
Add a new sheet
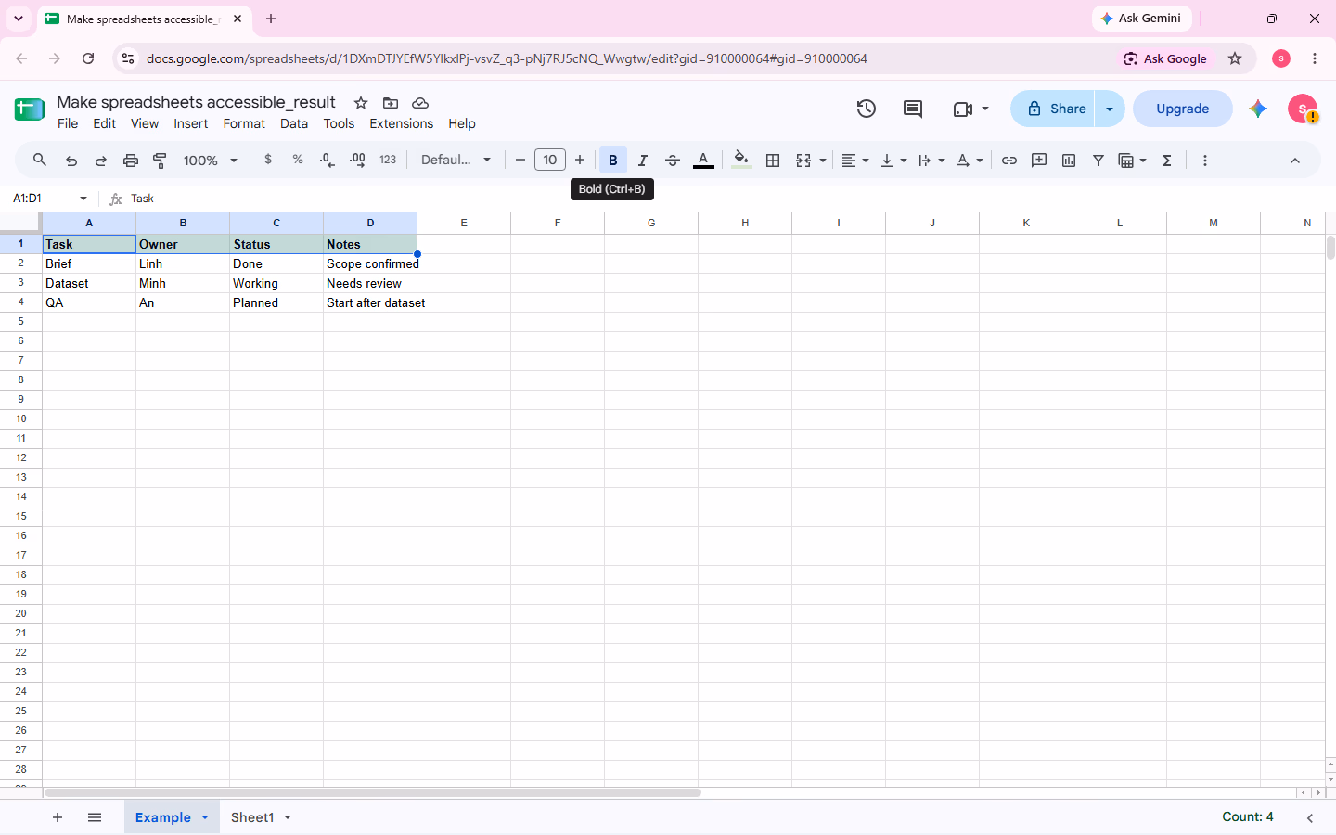pos(58,817)
